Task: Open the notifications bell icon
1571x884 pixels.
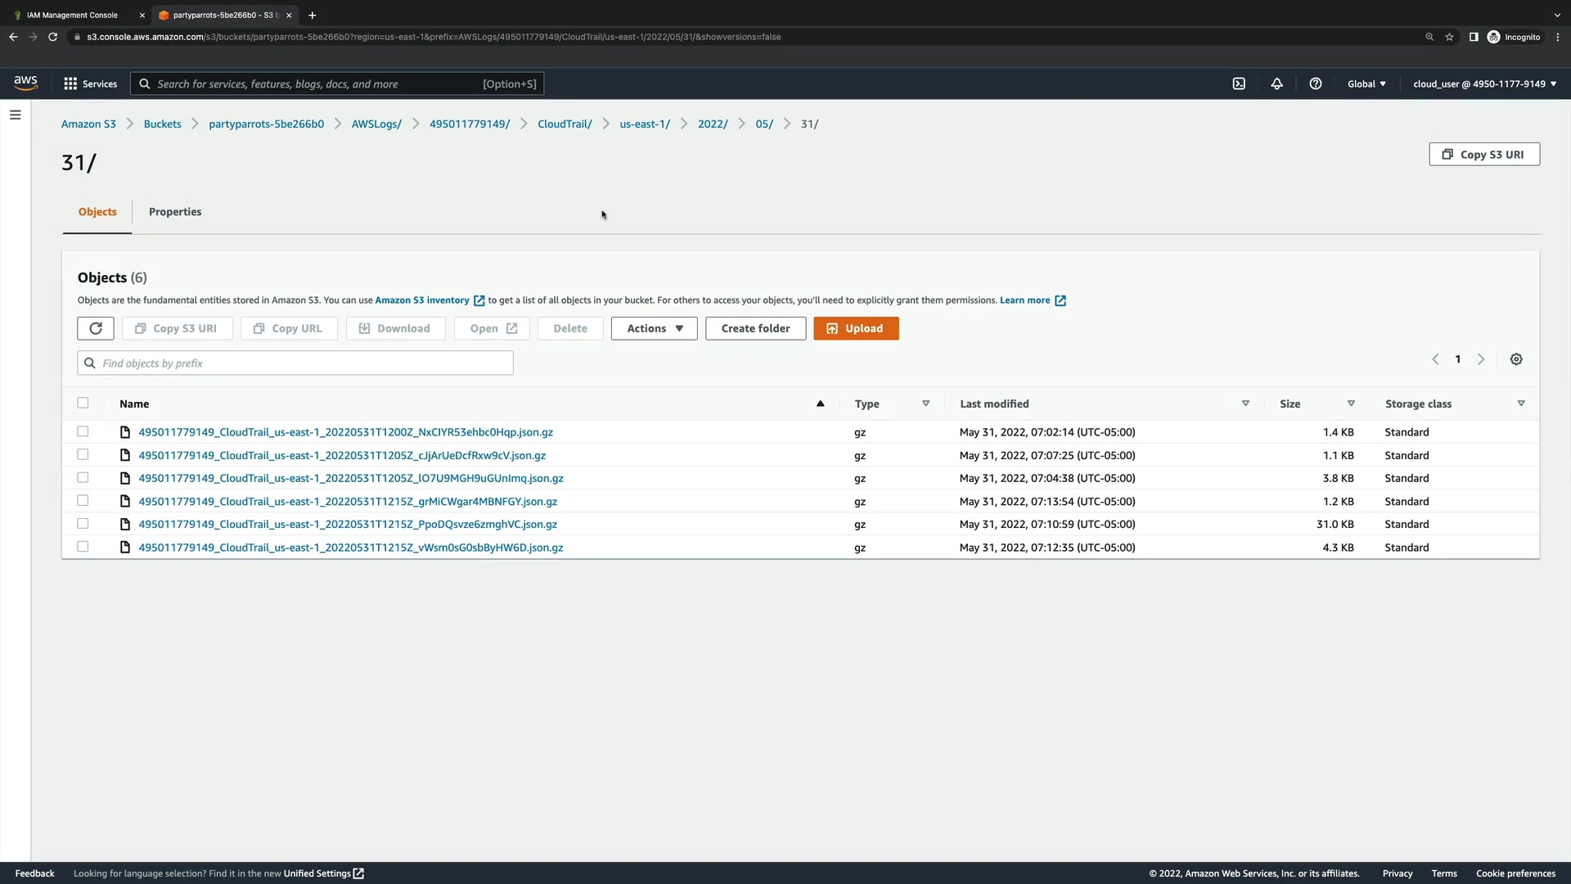Action: 1276,83
